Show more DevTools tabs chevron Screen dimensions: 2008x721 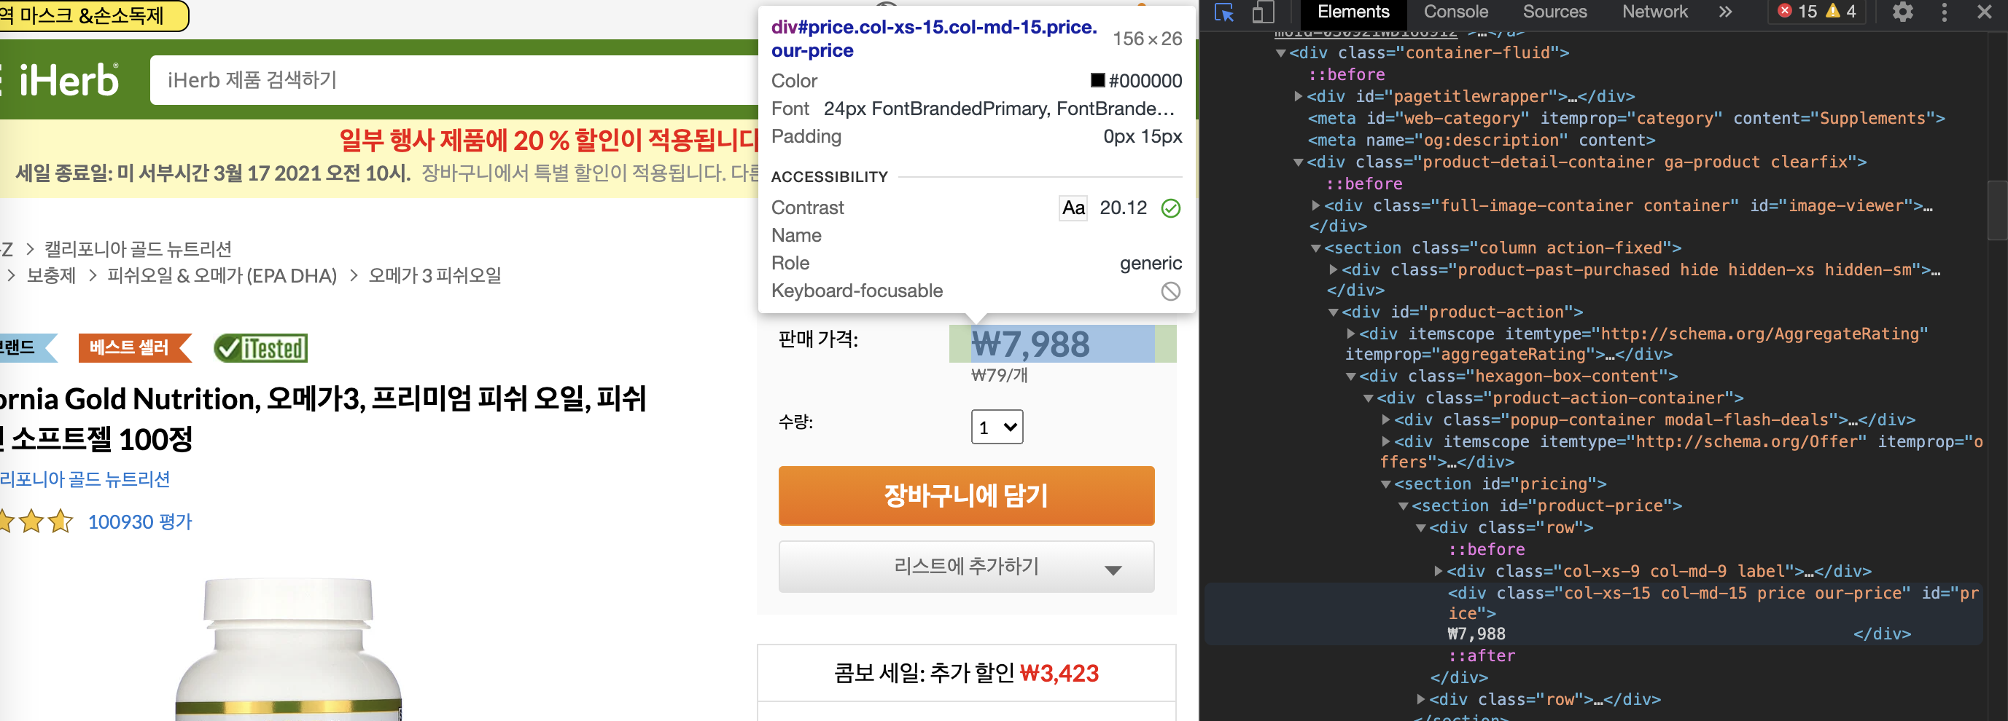[1726, 12]
